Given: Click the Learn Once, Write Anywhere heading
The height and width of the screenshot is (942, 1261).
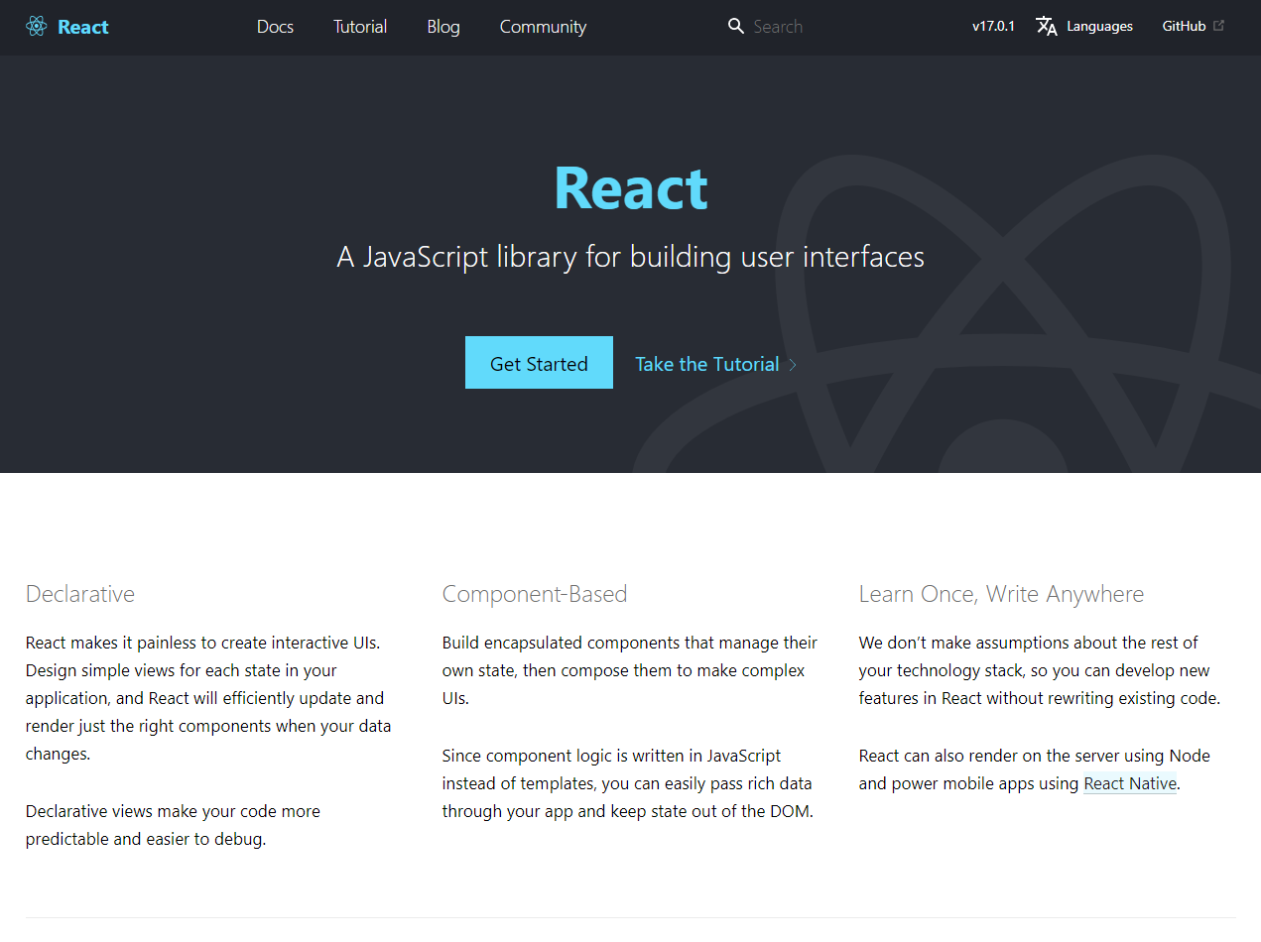Looking at the screenshot, I should coord(1001,594).
